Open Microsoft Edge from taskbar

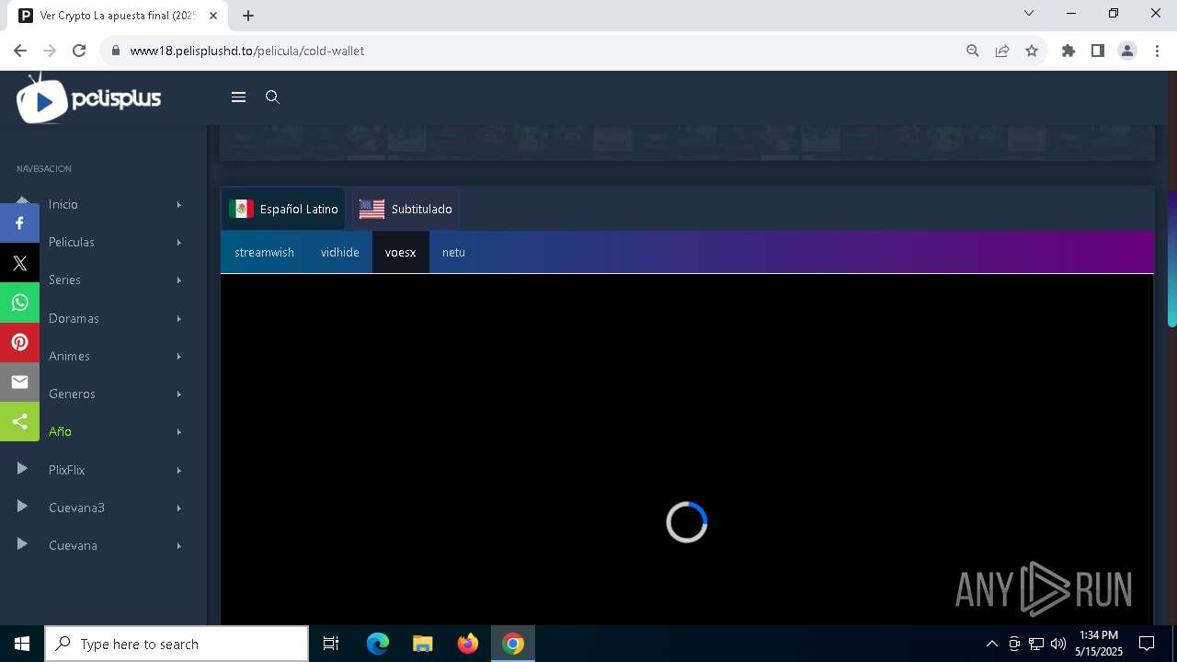(x=378, y=644)
